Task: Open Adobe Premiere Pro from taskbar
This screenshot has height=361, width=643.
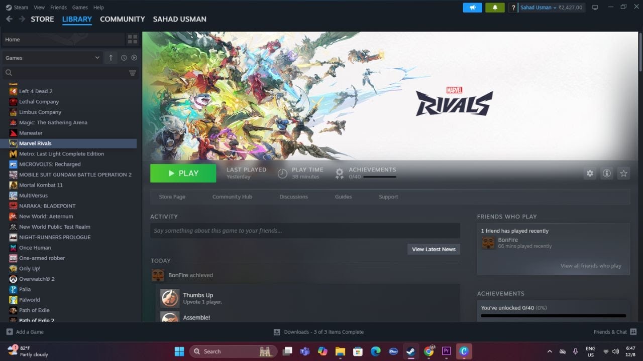Action: 446,351
